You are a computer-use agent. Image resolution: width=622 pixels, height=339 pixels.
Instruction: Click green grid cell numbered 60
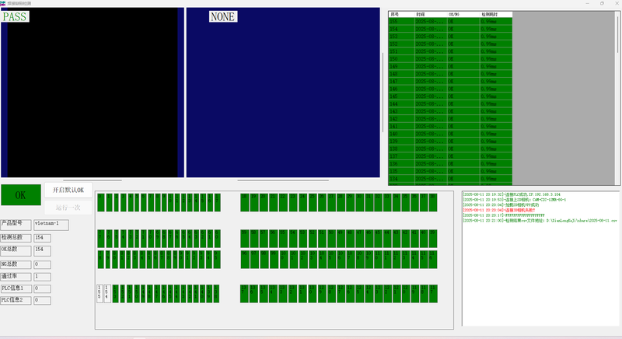(218, 239)
